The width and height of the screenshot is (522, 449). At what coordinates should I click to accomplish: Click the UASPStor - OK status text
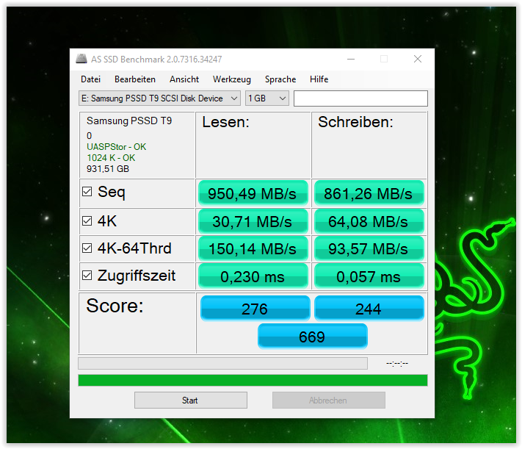coord(116,147)
